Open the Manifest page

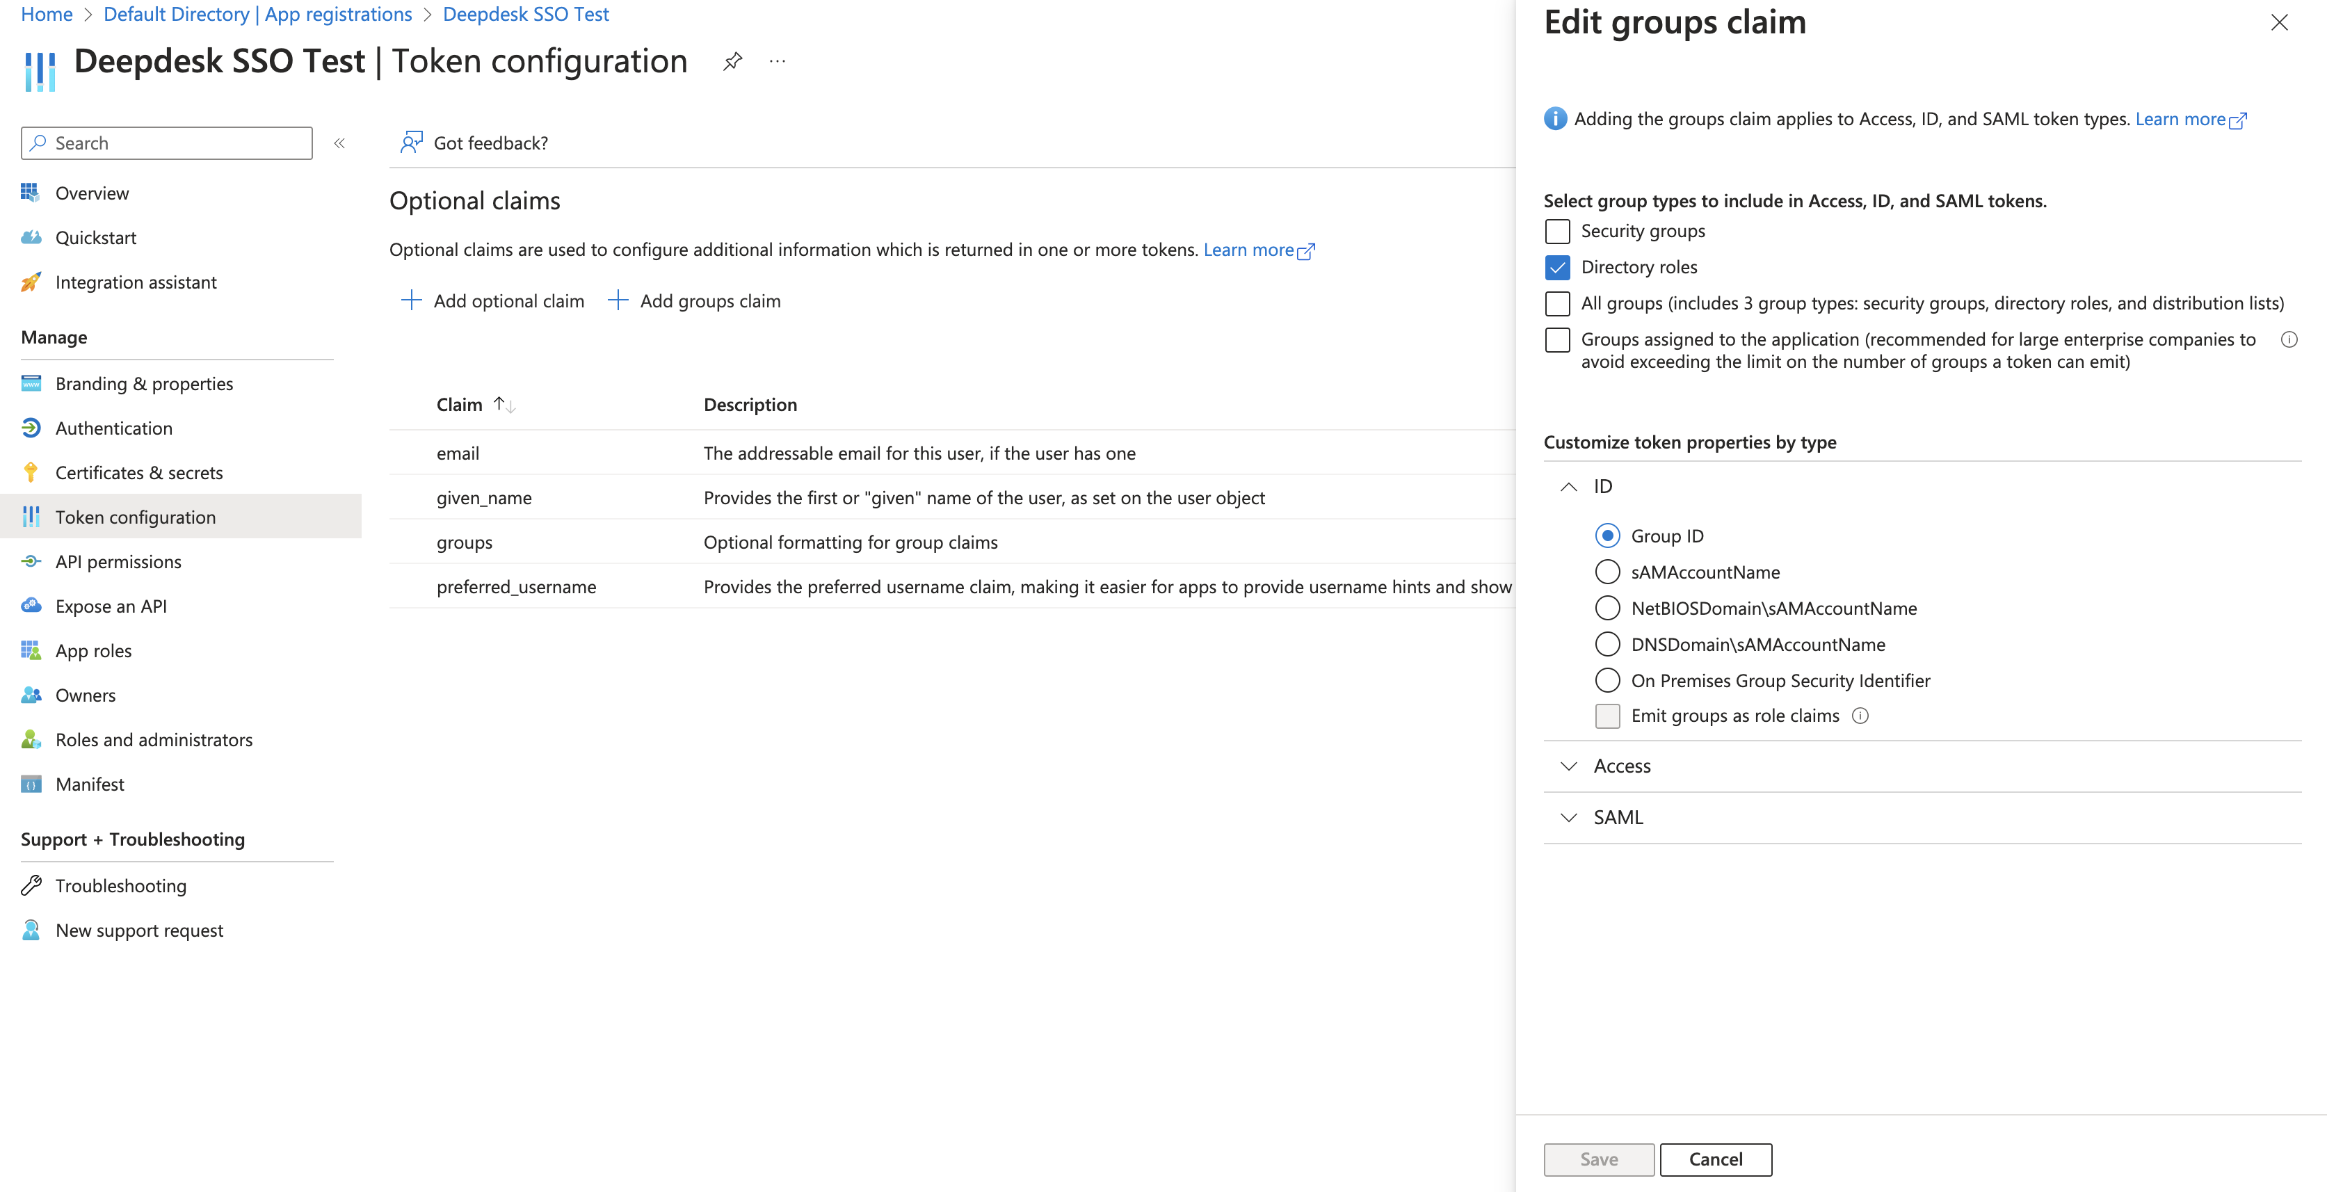(x=88, y=784)
